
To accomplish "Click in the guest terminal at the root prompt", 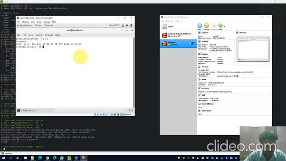I will coord(43,47).
